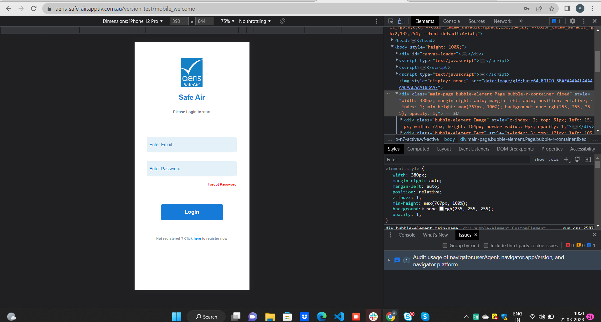Click the browser back arrow
The width and height of the screenshot is (601, 322).
(9, 9)
